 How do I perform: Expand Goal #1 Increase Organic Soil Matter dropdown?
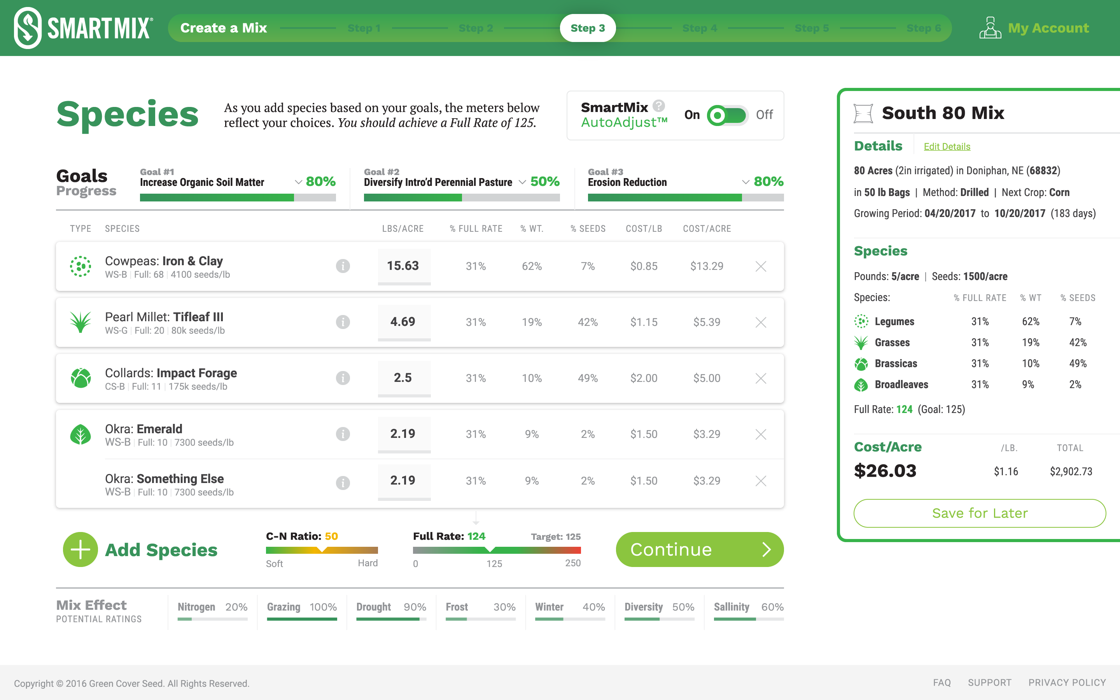[x=299, y=182]
